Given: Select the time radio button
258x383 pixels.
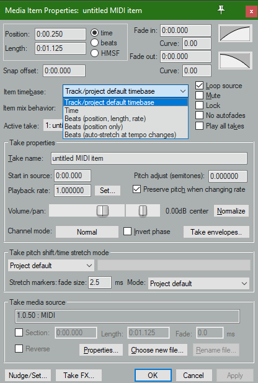Looking at the screenshot, I should (94, 33).
